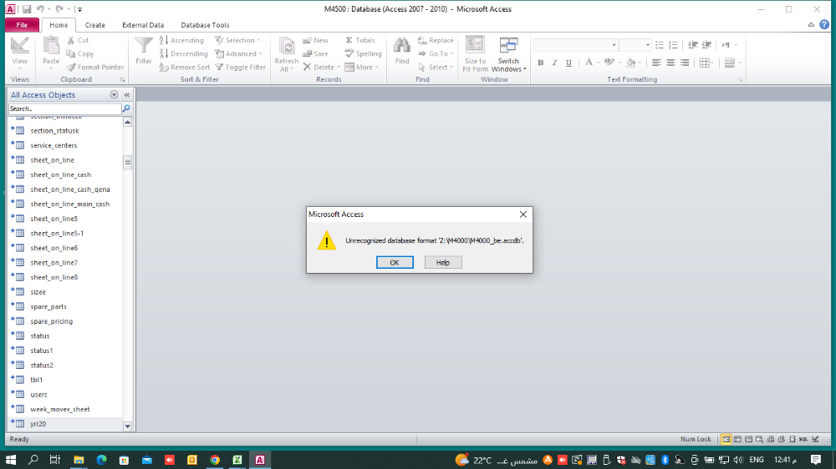Click the Paste clipboard icon

point(51,46)
